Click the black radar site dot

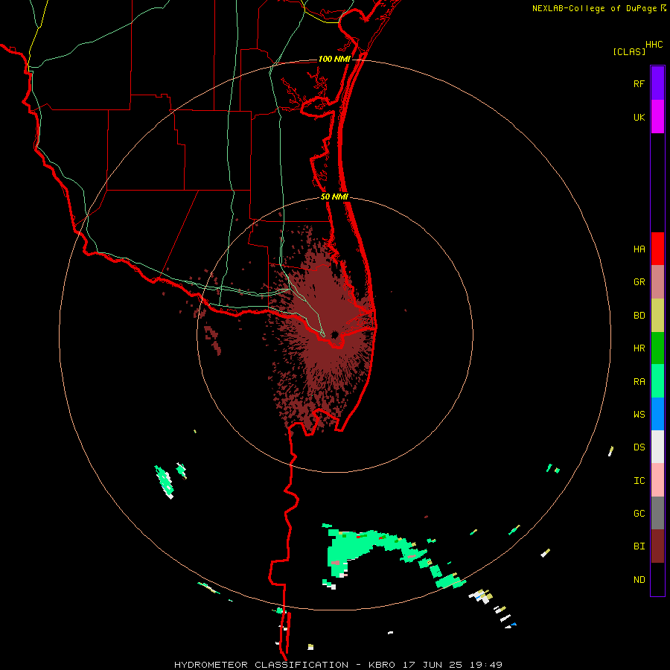[x=334, y=334]
